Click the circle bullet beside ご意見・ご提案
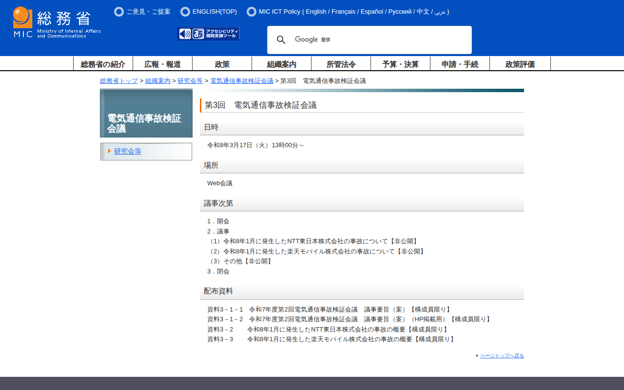The image size is (624, 390). coord(119,12)
